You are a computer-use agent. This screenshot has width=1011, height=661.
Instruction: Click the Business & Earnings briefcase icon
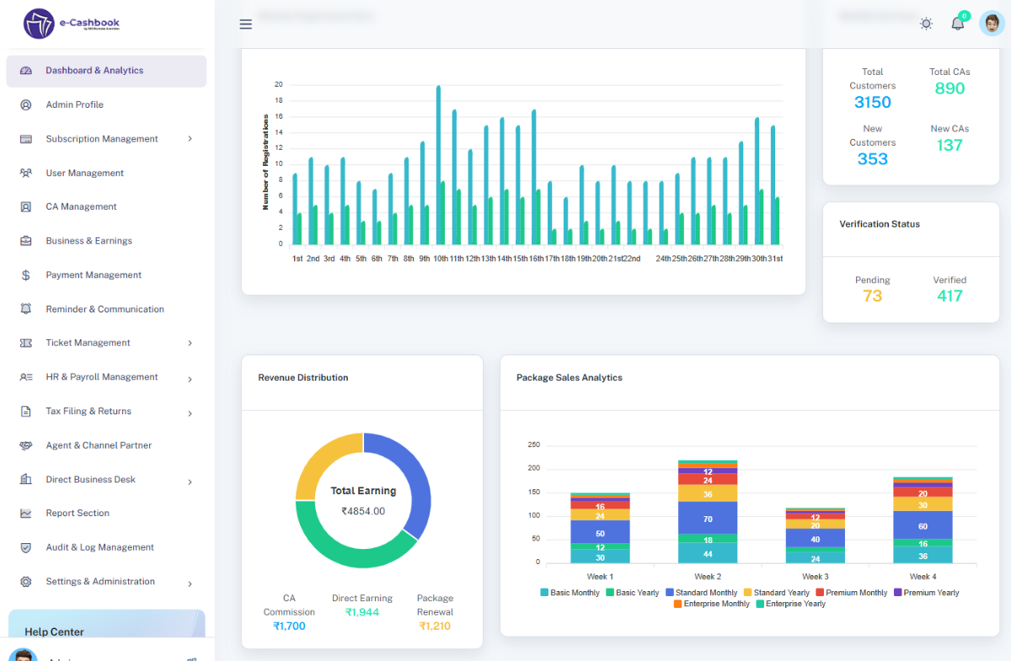(x=26, y=241)
